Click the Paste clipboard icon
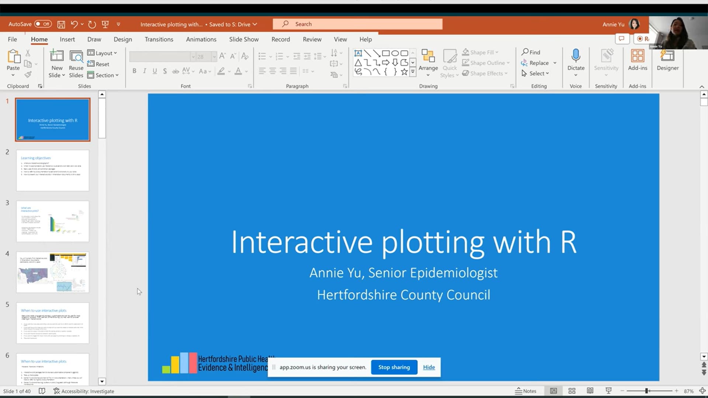 (14, 56)
